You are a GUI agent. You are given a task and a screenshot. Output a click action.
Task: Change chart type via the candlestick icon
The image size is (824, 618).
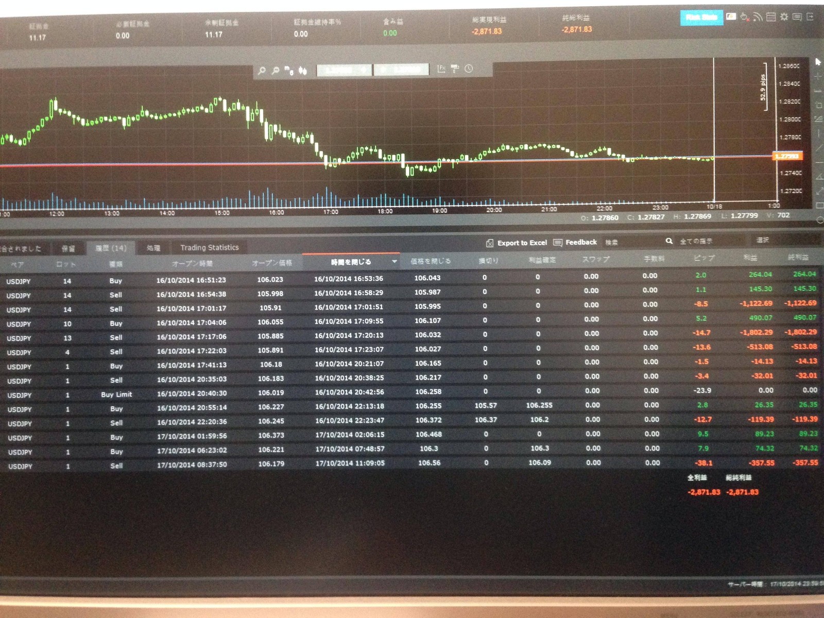tap(303, 71)
